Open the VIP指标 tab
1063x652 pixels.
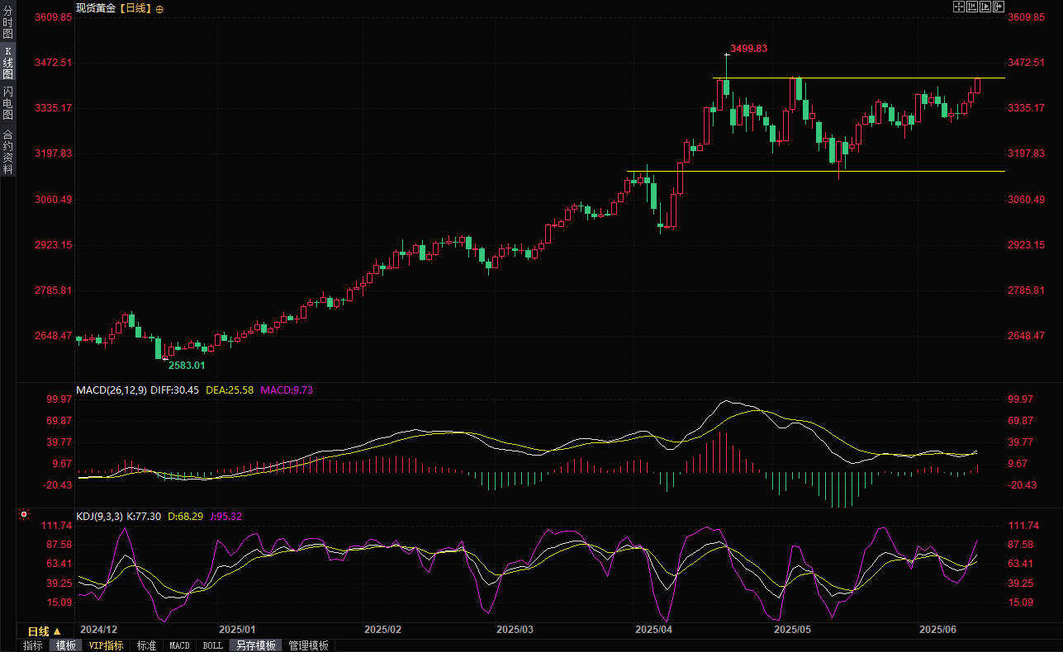107,645
